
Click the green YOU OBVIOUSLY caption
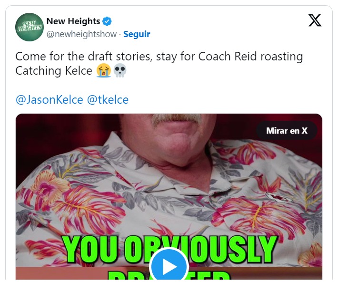(170, 249)
